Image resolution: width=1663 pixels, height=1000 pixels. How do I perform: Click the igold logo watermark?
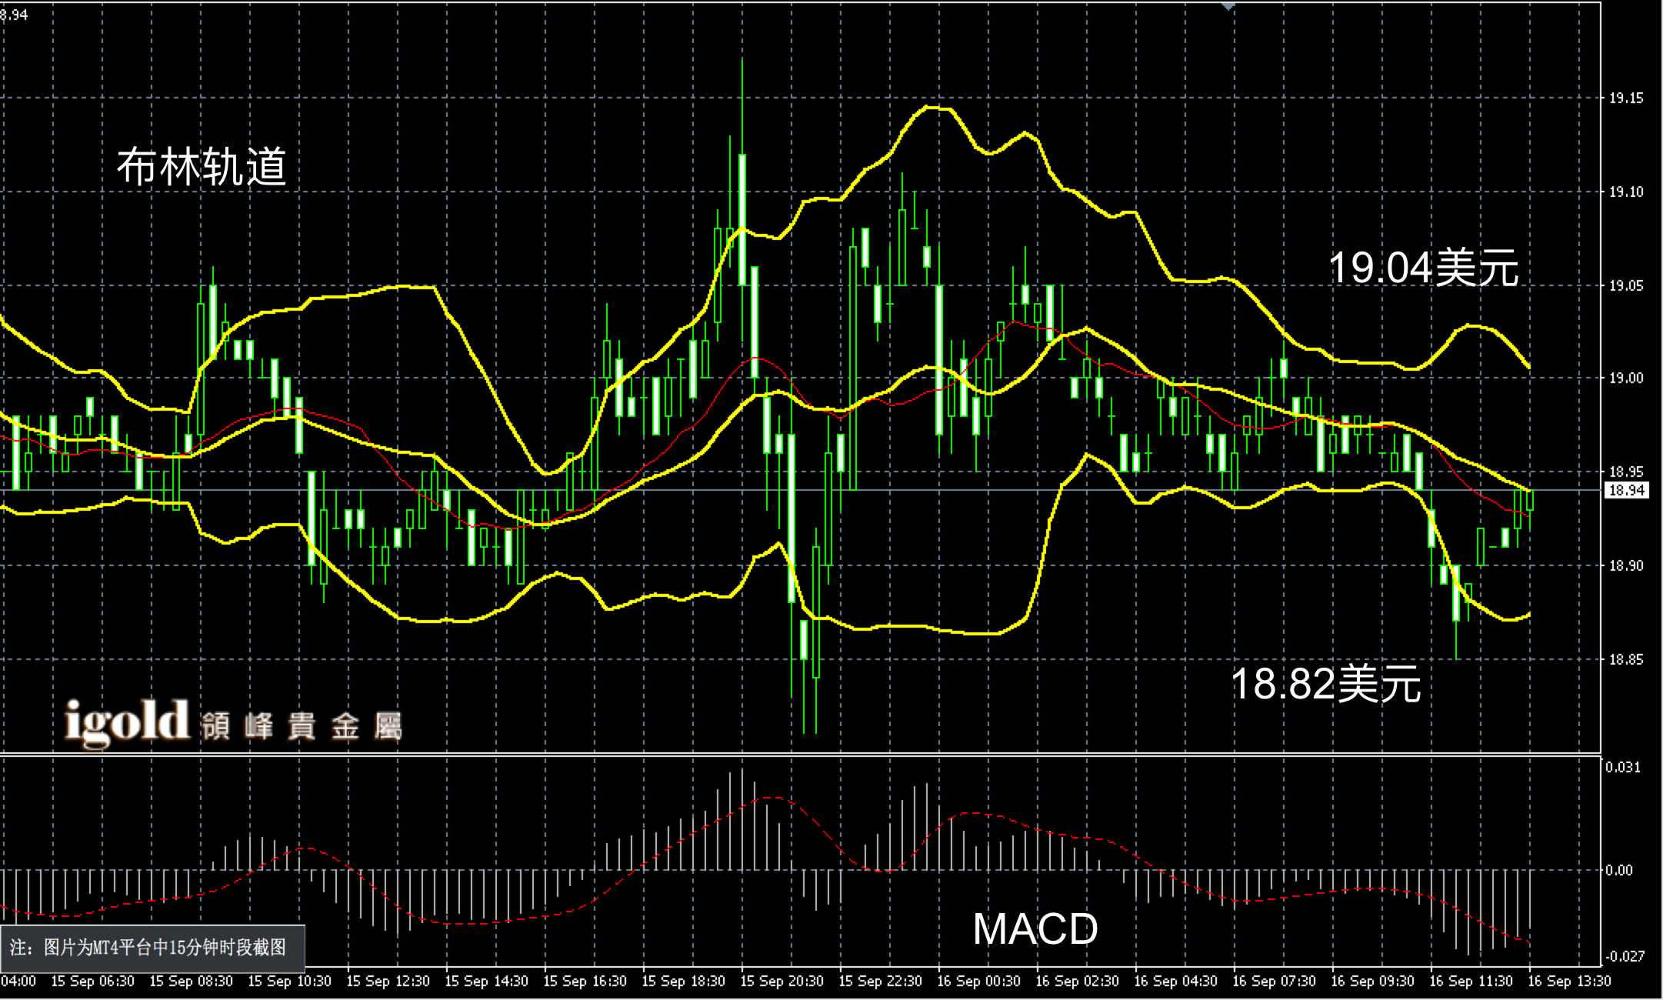(x=127, y=722)
